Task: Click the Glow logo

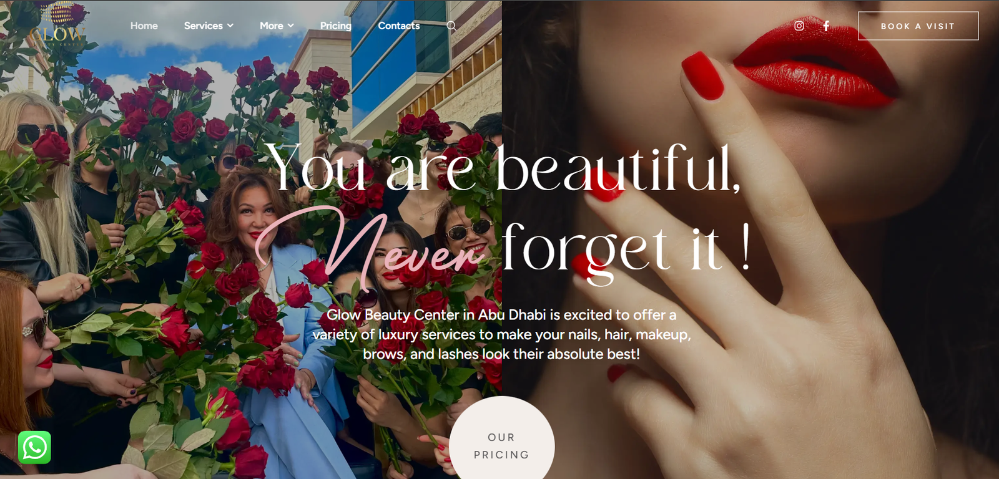Action: (x=56, y=28)
